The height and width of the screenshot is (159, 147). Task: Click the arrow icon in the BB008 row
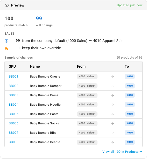tap(113, 142)
